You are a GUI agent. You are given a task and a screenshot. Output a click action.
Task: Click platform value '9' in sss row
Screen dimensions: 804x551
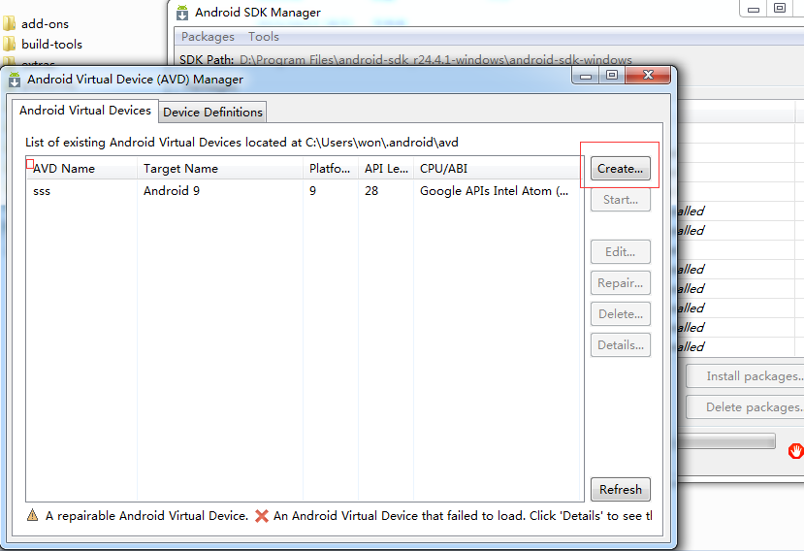click(313, 191)
